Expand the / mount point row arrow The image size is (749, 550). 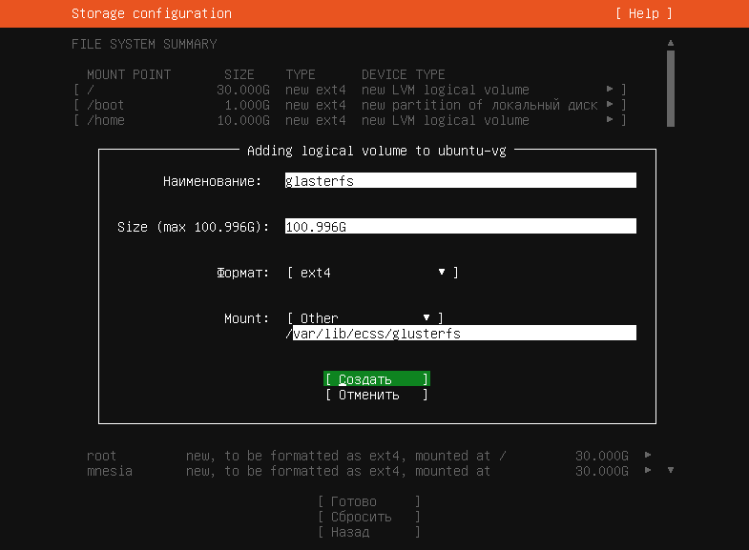[x=610, y=89]
